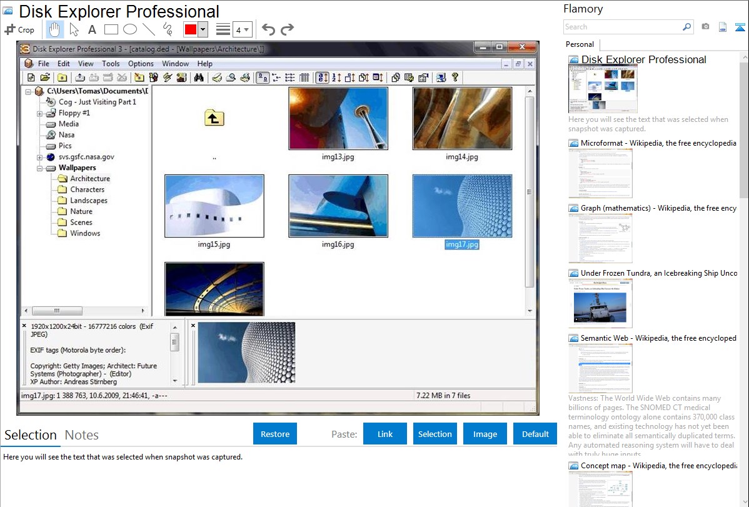Select the Nature folder
Image resolution: width=749 pixels, height=507 pixels.
click(76, 212)
